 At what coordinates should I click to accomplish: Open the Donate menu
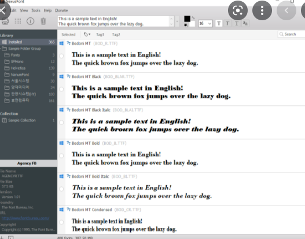[x=61, y=10]
